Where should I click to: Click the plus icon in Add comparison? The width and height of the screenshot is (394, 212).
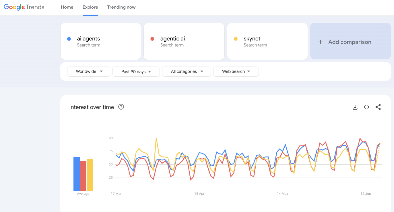click(321, 42)
